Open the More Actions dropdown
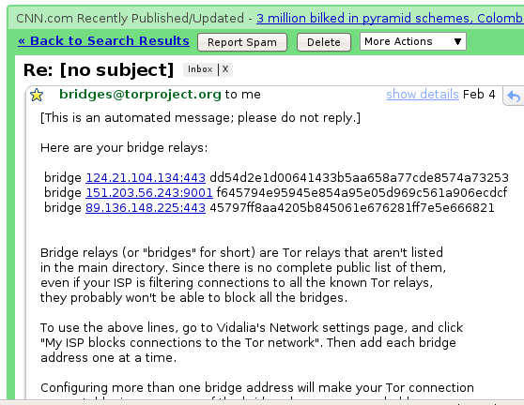 [x=412, y=41]
